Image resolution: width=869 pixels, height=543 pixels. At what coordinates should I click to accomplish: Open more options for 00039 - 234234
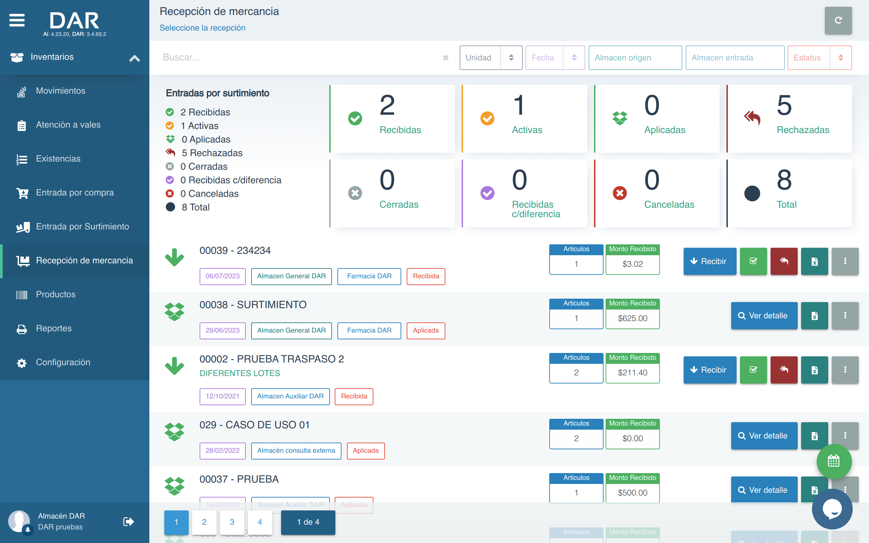[x=845, y=261]
